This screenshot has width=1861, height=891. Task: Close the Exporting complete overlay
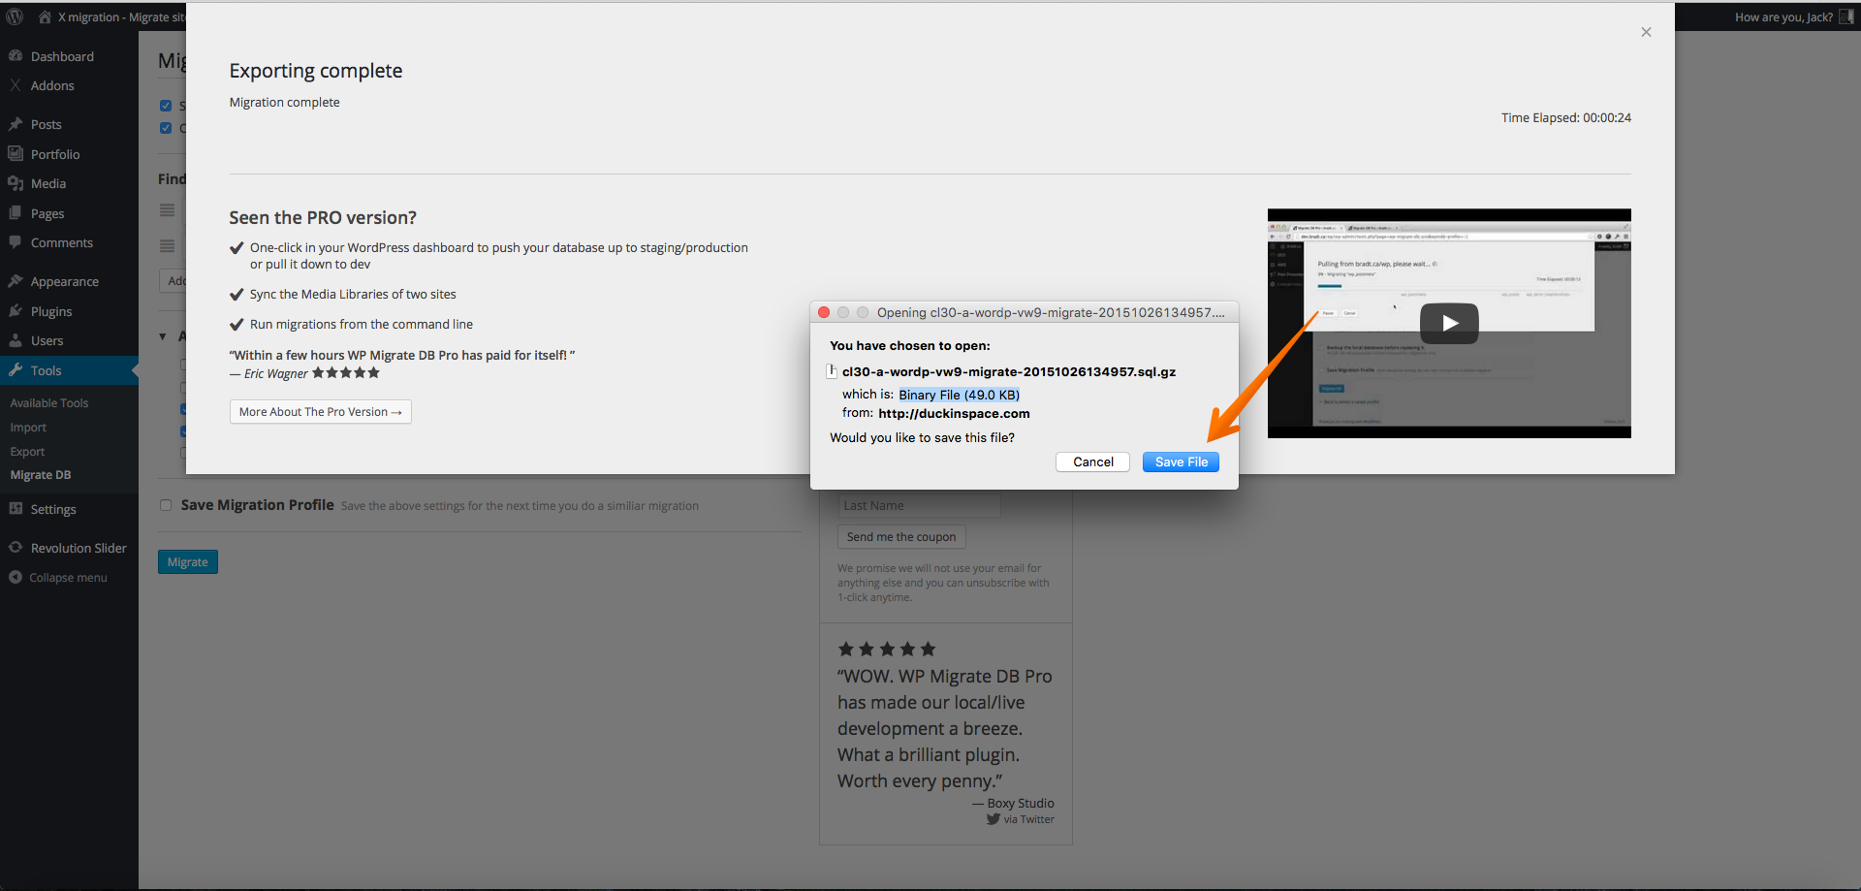tap(1646, 32)
